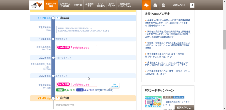The height and width of the screenshot is (110, 226).
Task: Open SA・PA情報 7か所 details link
Action: (77, 48)
